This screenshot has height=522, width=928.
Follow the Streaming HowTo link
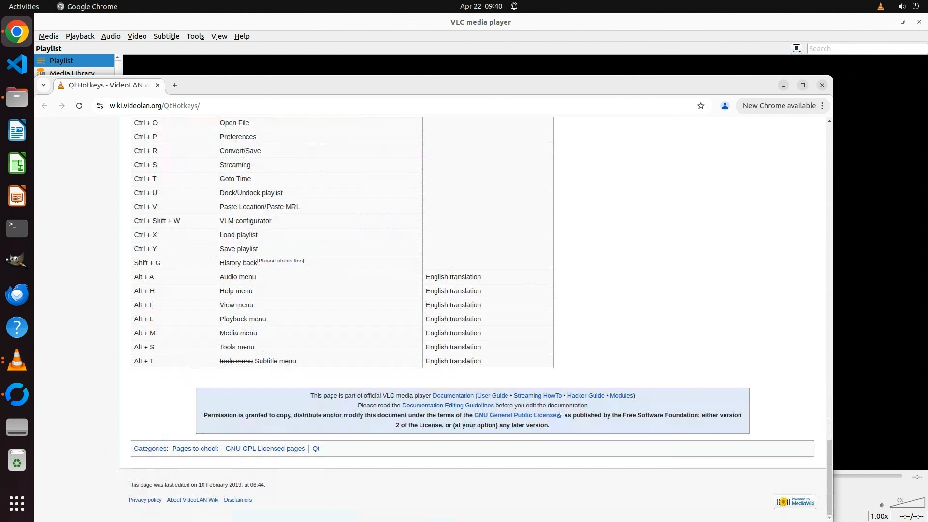pos(537,396)
